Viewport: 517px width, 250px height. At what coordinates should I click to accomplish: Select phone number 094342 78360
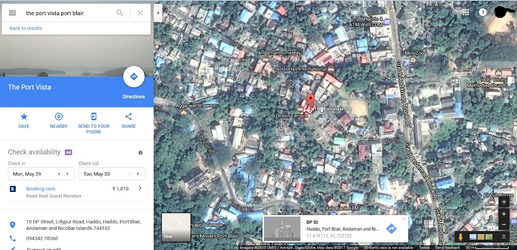(42, 238)
